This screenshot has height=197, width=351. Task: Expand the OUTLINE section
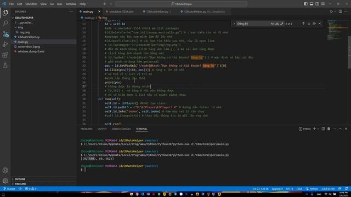click(x=13, y=179)
